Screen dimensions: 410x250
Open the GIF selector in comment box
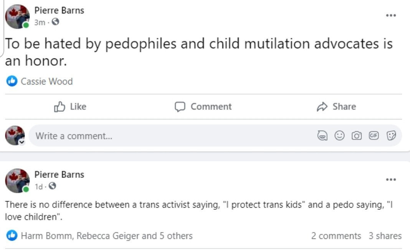(x=374, y=136)
